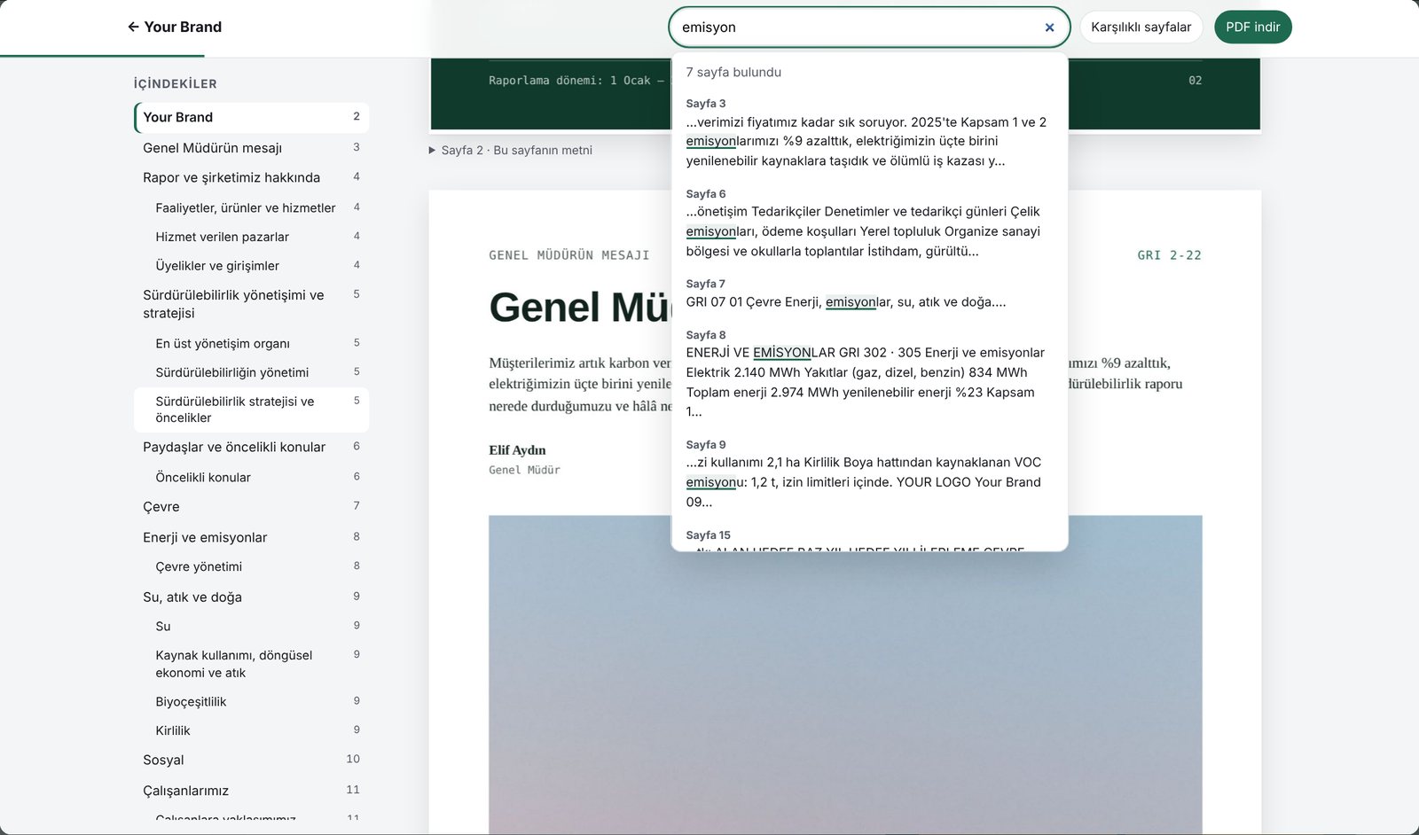Open 'Enerji ve emisyonlar' section
1419x835 pixels.
(x=252, y=537)
